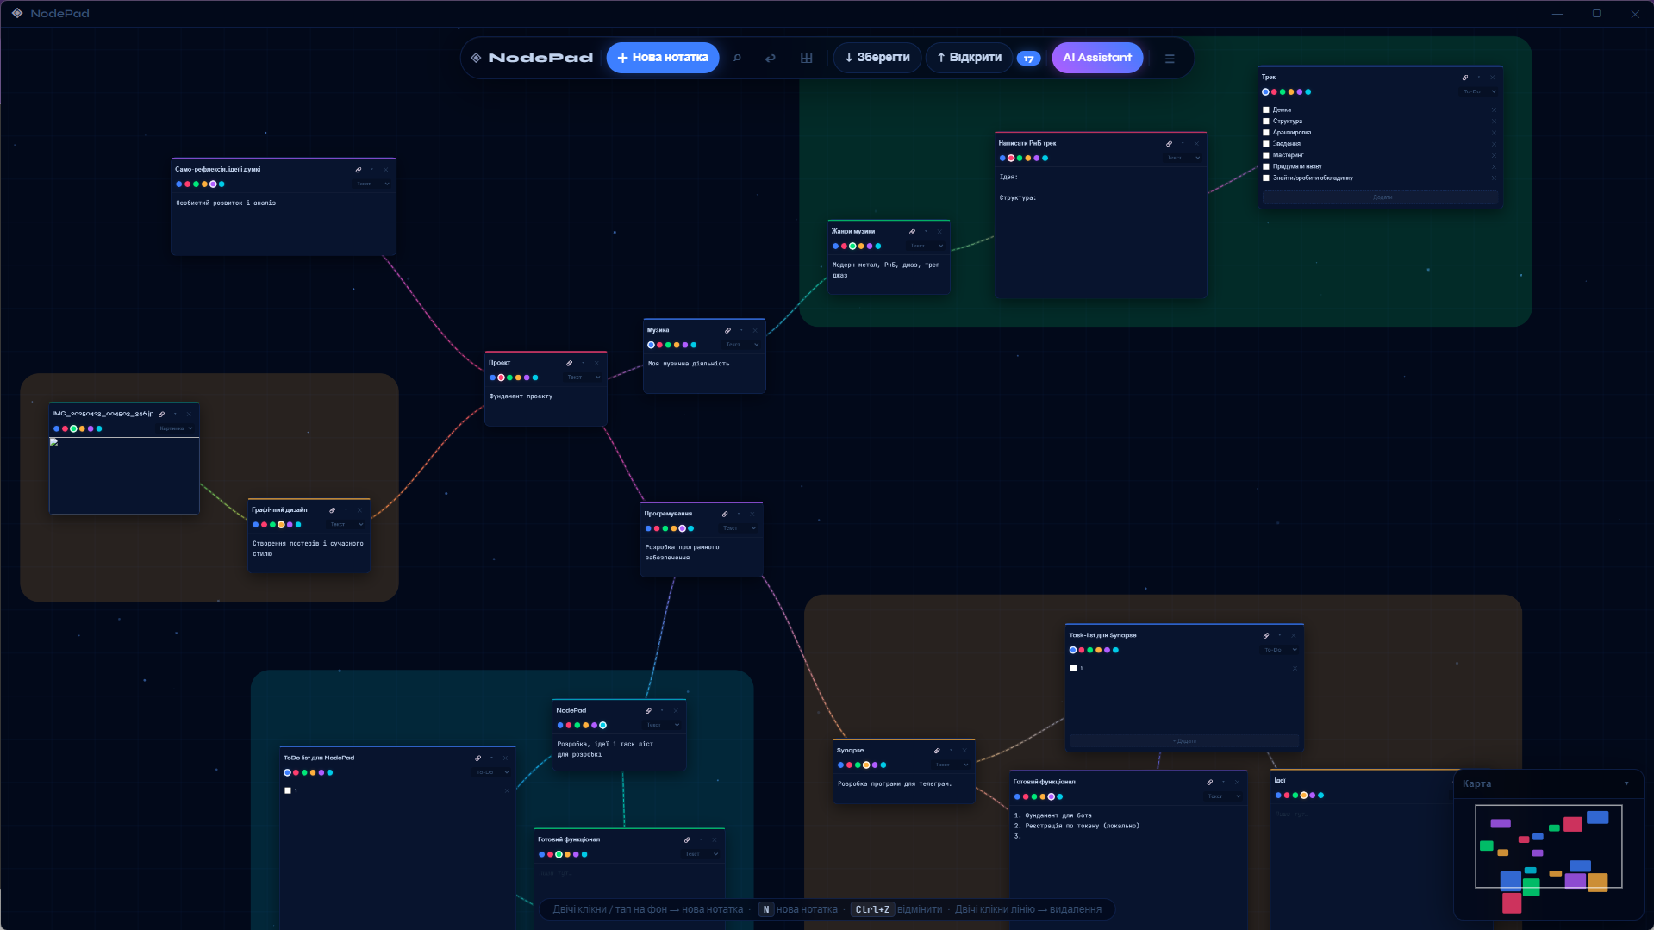Viewport: 1654px width, 930px height.
Task: Check the Зведення checkbox in Трек
Action: pos(1266,144)
